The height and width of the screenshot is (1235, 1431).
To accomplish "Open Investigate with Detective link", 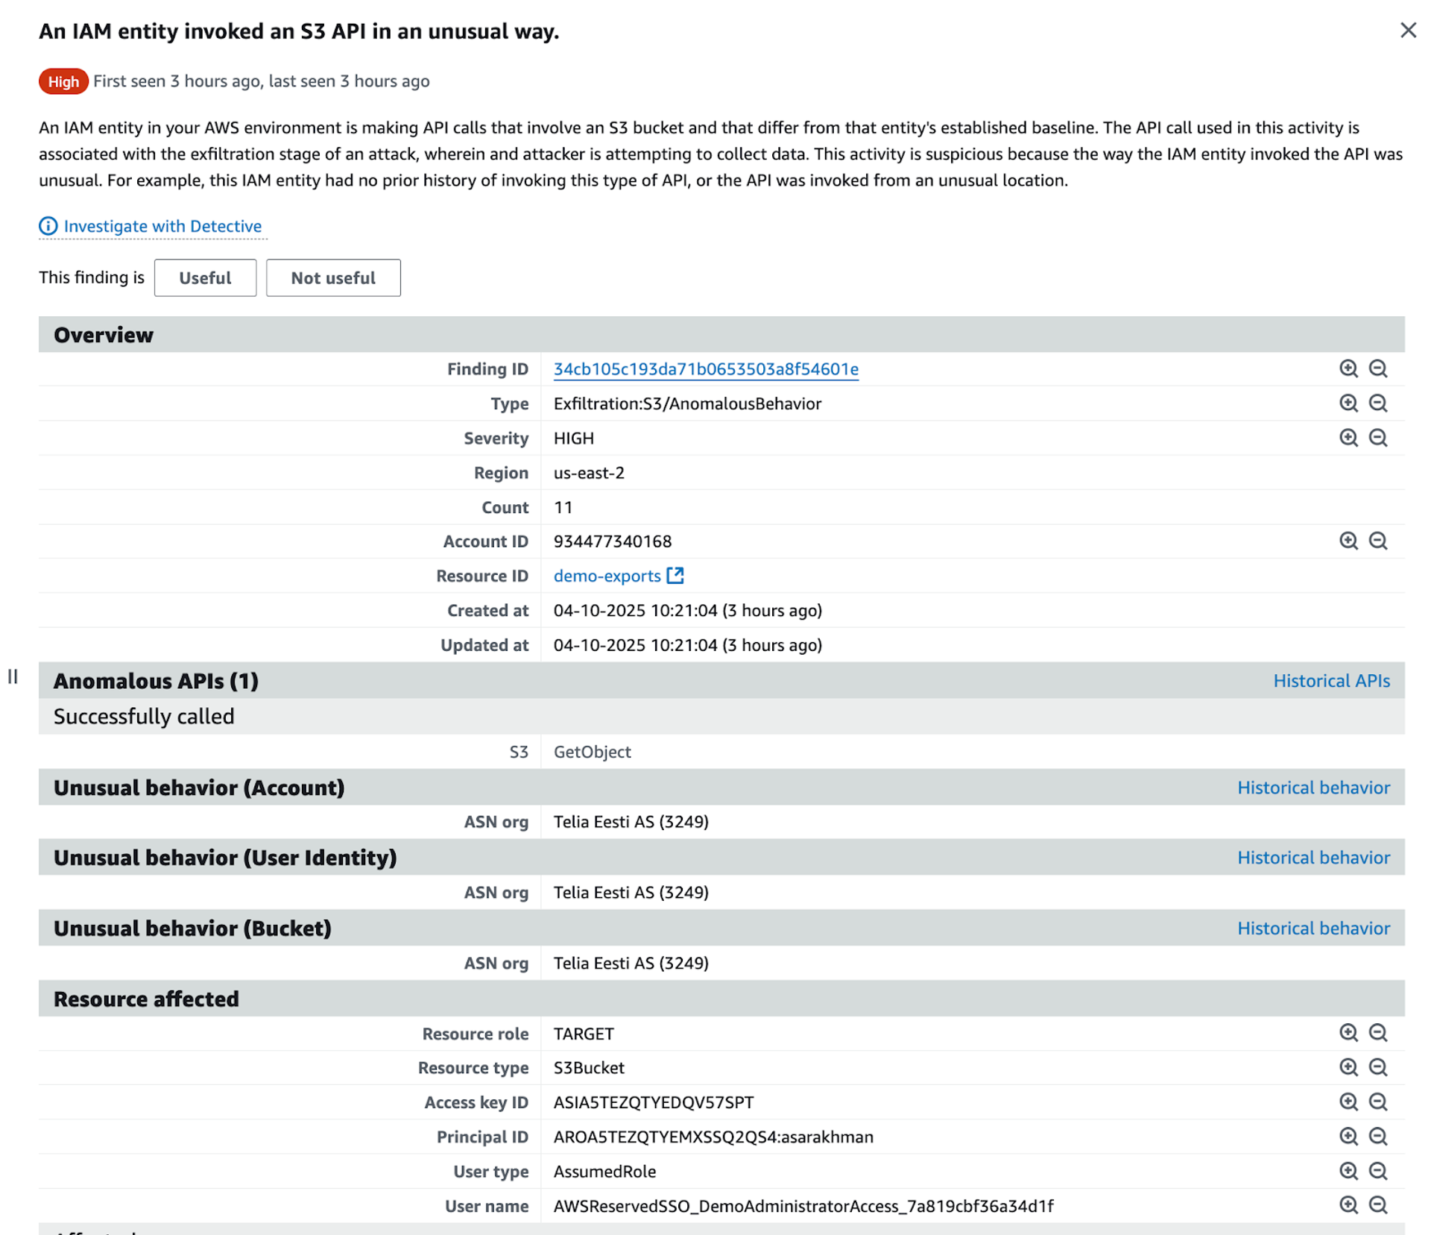I will (x=162, y=226).
